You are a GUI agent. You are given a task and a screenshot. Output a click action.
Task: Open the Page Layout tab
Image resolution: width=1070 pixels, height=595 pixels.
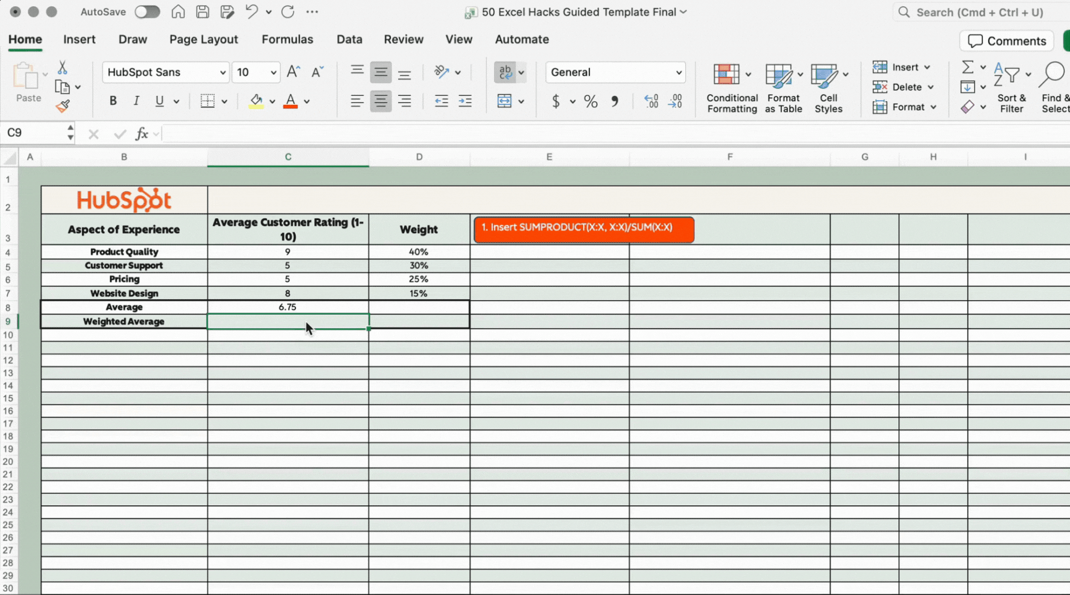pos(203,39)
